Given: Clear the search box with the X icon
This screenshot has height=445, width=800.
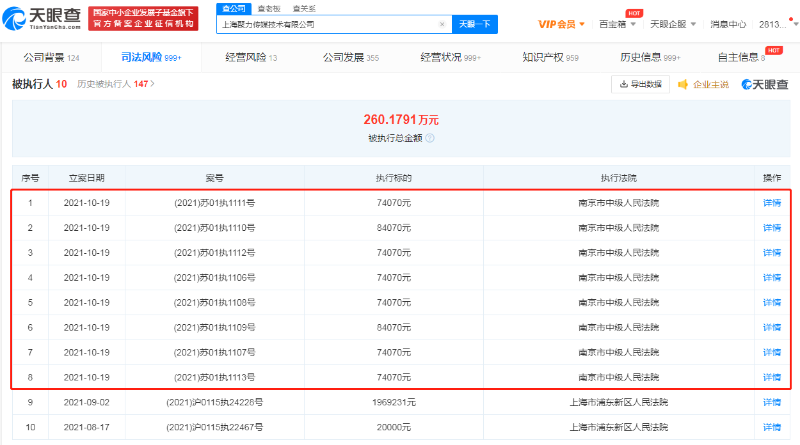Looking at the screenshot, I should pos(442,24).
